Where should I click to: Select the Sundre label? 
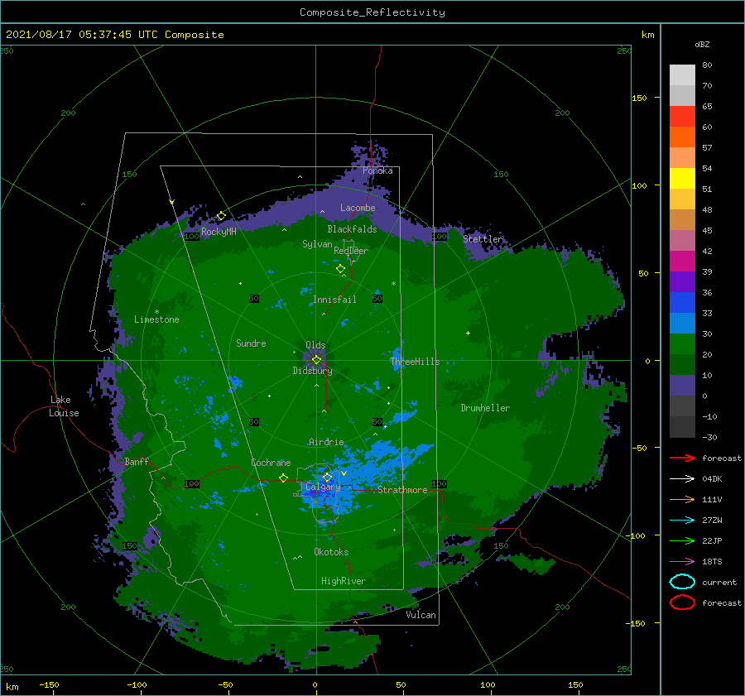251,343
